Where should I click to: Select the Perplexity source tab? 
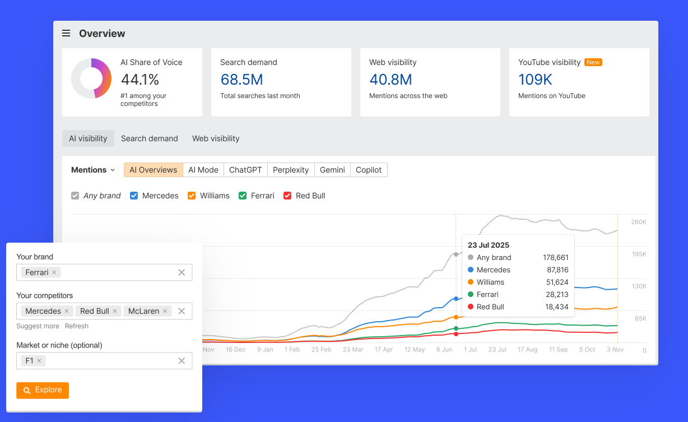pos(290,170)
